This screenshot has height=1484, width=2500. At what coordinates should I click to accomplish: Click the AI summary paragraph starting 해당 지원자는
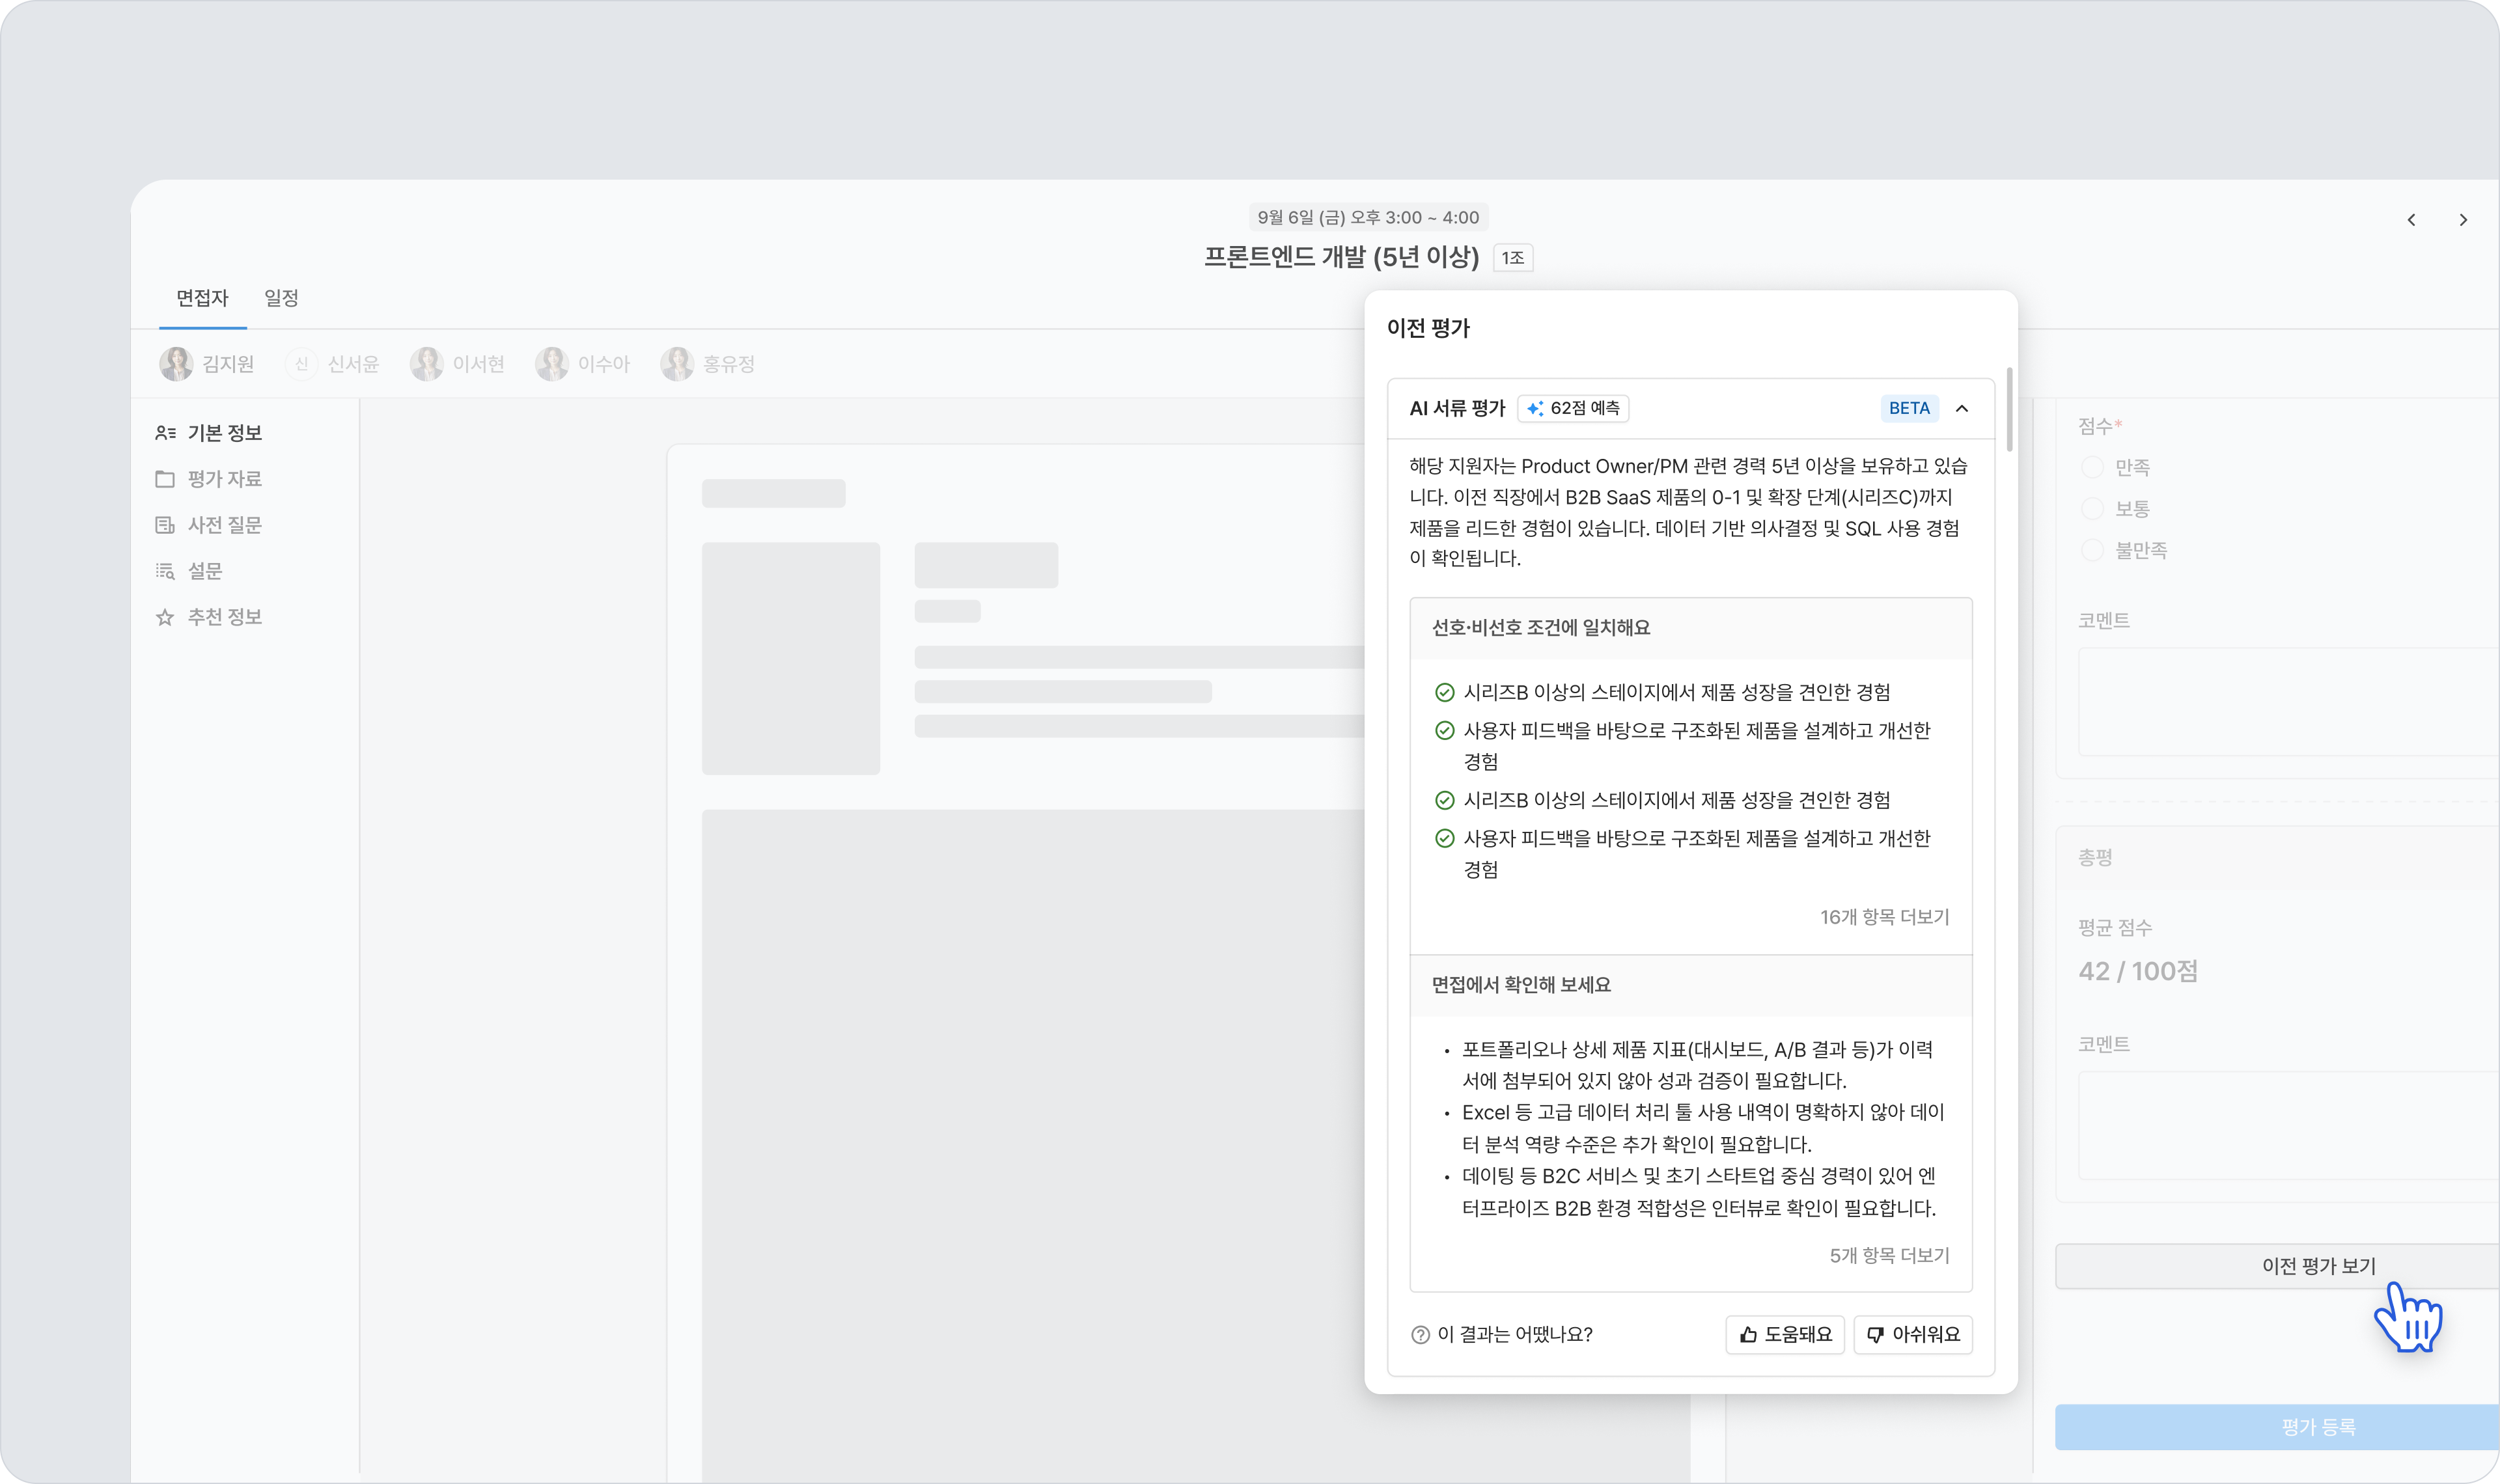pos(1689,512)
